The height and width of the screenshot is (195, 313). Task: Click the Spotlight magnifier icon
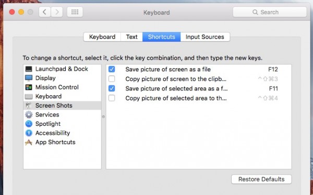point(29,124)
